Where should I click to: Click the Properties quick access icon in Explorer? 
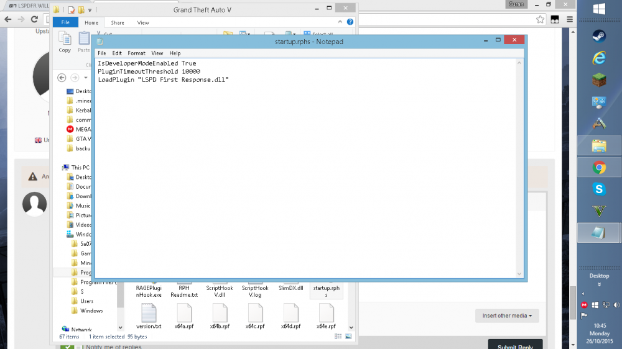pyautogui.click(x=72, y=10)
